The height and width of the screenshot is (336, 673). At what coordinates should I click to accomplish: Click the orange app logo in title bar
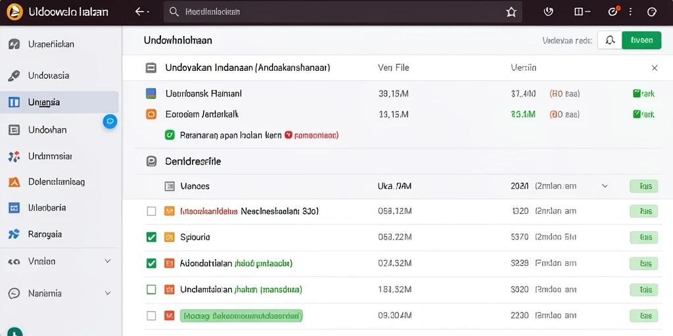(16, 11)
